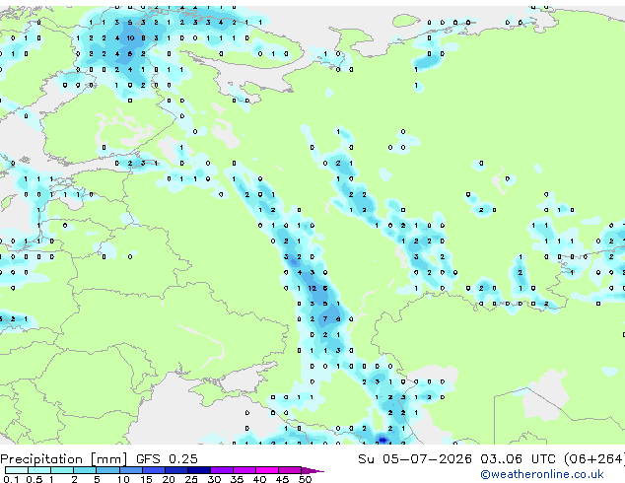Click the 20–25 mm legend color swatch
The height and width of the screenshot is (483, 625).
(176, 470)
